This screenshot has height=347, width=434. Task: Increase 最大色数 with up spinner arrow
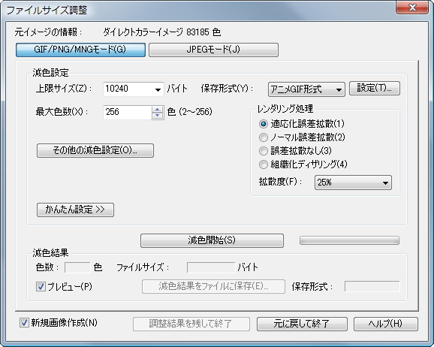click(x=157, y=110)
